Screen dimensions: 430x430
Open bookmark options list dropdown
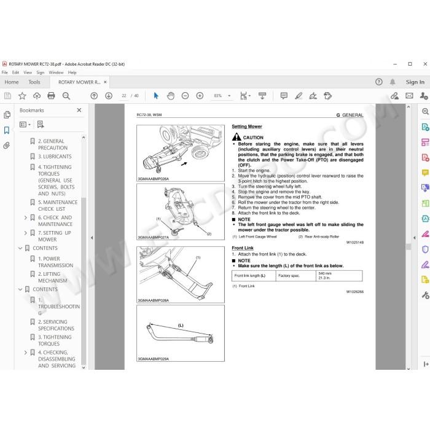click(25, 125)
